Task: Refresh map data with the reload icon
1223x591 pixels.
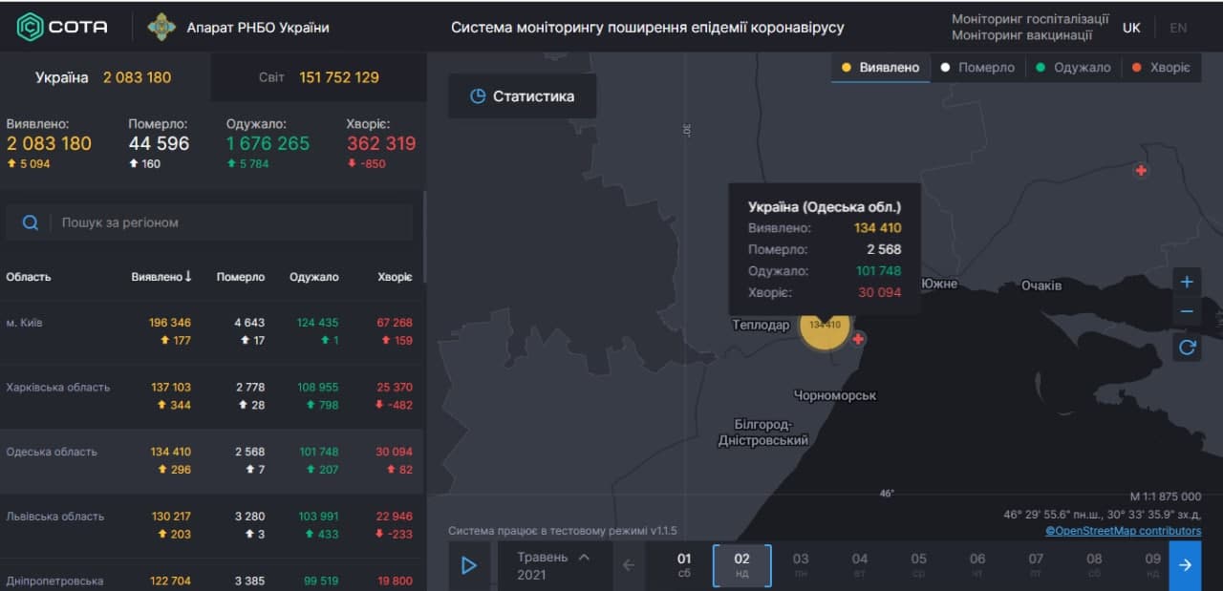Action: click(x=1187, y=347)
